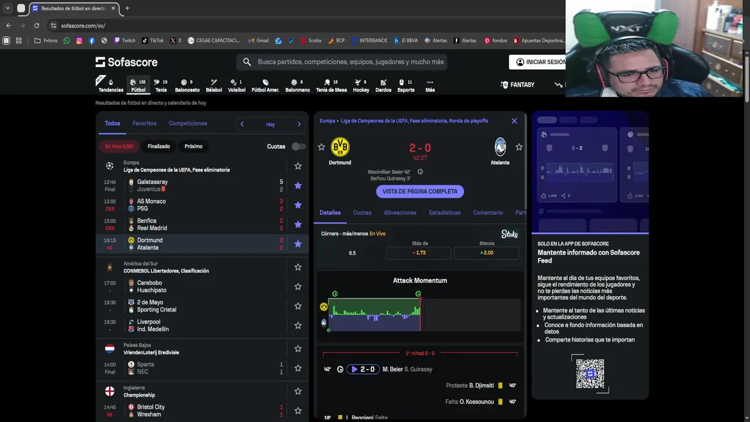
Task: Focus the Busca partidos search field
Action: tap(342, 62)
